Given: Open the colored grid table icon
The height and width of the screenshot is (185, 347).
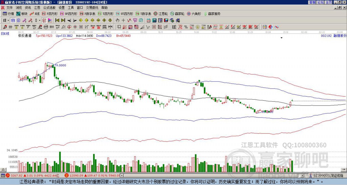Looking at the screenshot, I should click(x=265, y=27).
